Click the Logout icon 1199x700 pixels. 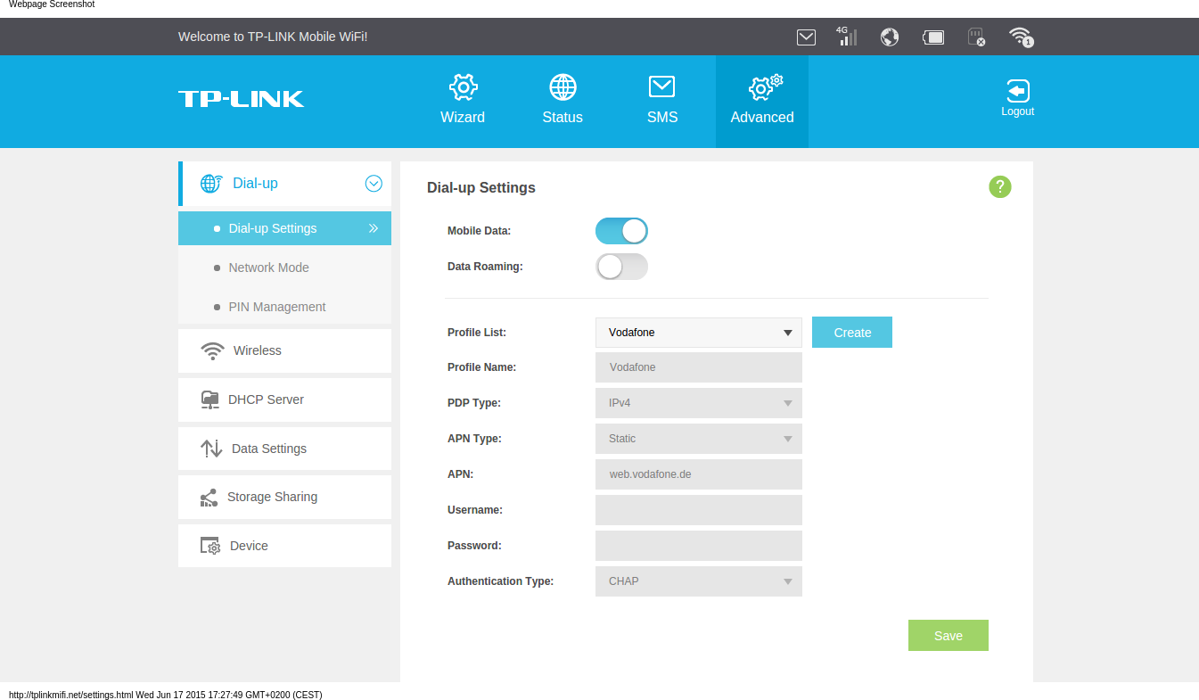(x=1017, y=92)
